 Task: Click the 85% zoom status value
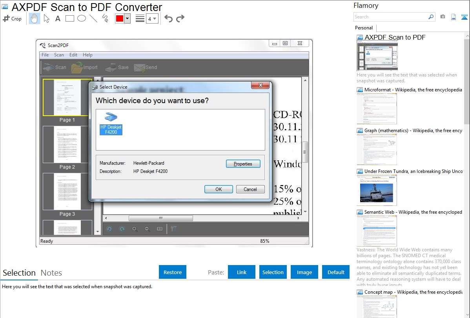[x=265, y=241]
